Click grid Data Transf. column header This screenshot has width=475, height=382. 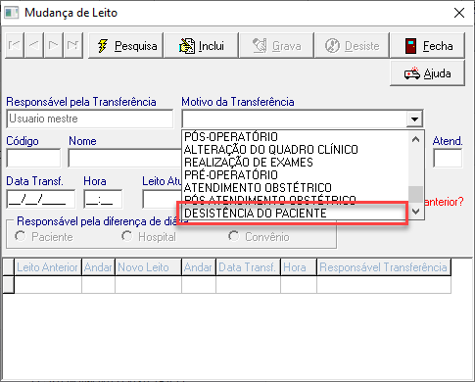[248, 267]
